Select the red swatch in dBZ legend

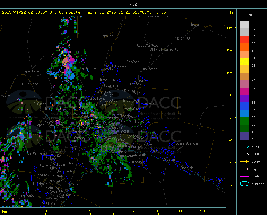(x=244, y=40)
